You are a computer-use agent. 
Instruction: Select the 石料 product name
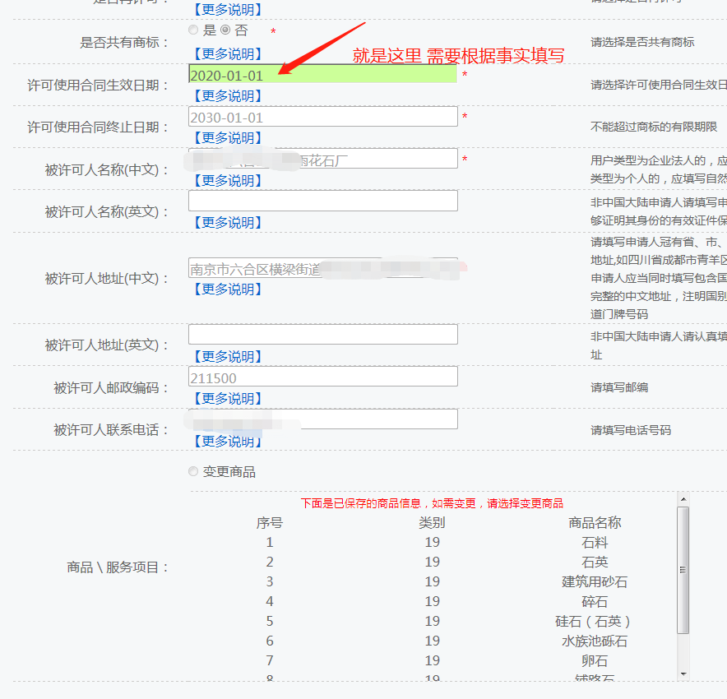point(595,542)
